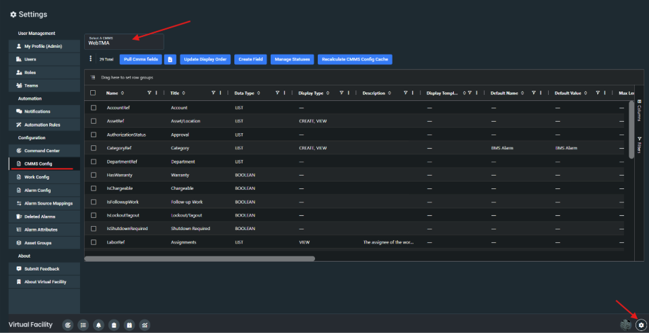Viewport: 649px width, 333px height.
Task: Open Automation Rules in the sidebar
Action: point(44,124)
